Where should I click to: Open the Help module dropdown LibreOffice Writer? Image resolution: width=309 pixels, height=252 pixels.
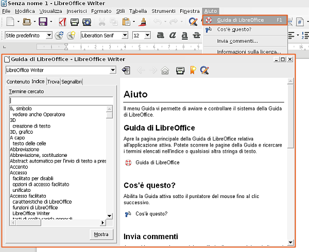tap(113, 70)
